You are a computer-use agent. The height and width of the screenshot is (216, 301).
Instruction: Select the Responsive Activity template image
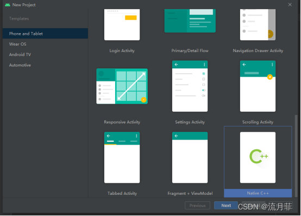[122, 86]
